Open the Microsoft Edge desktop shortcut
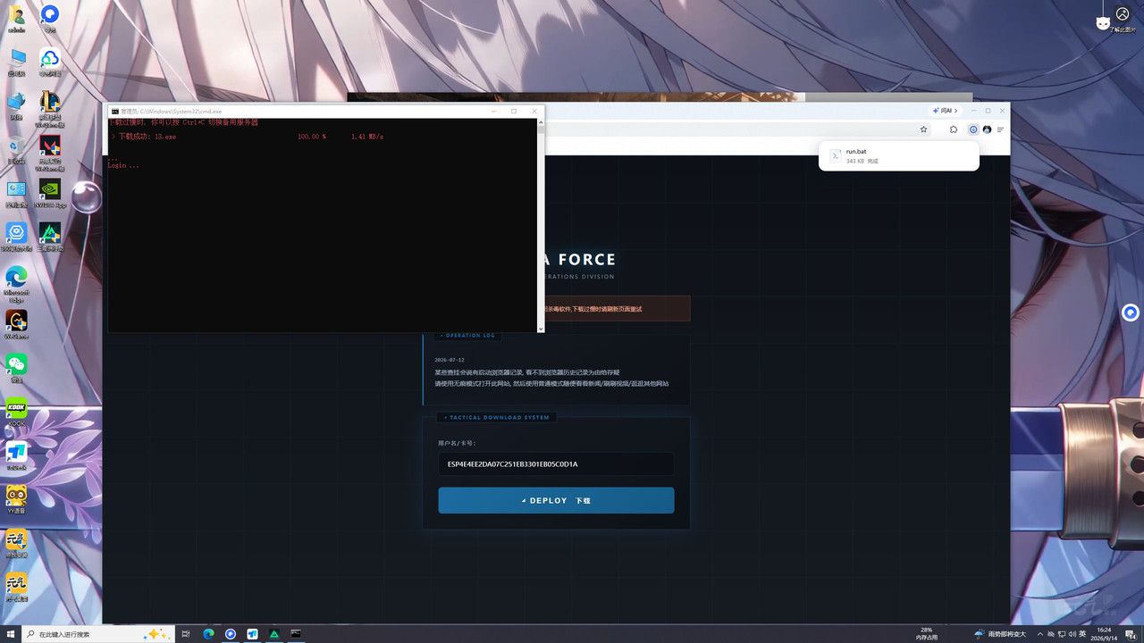This screenshot has width=1144, height=643. click(16, 283)
